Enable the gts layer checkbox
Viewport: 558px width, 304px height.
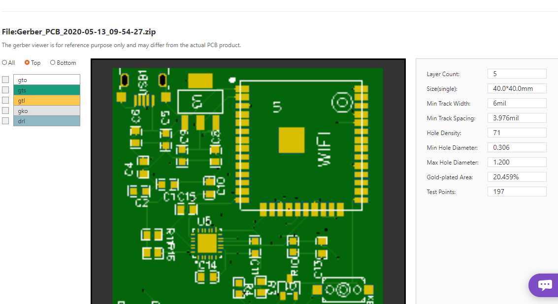(x=5, y=90)
